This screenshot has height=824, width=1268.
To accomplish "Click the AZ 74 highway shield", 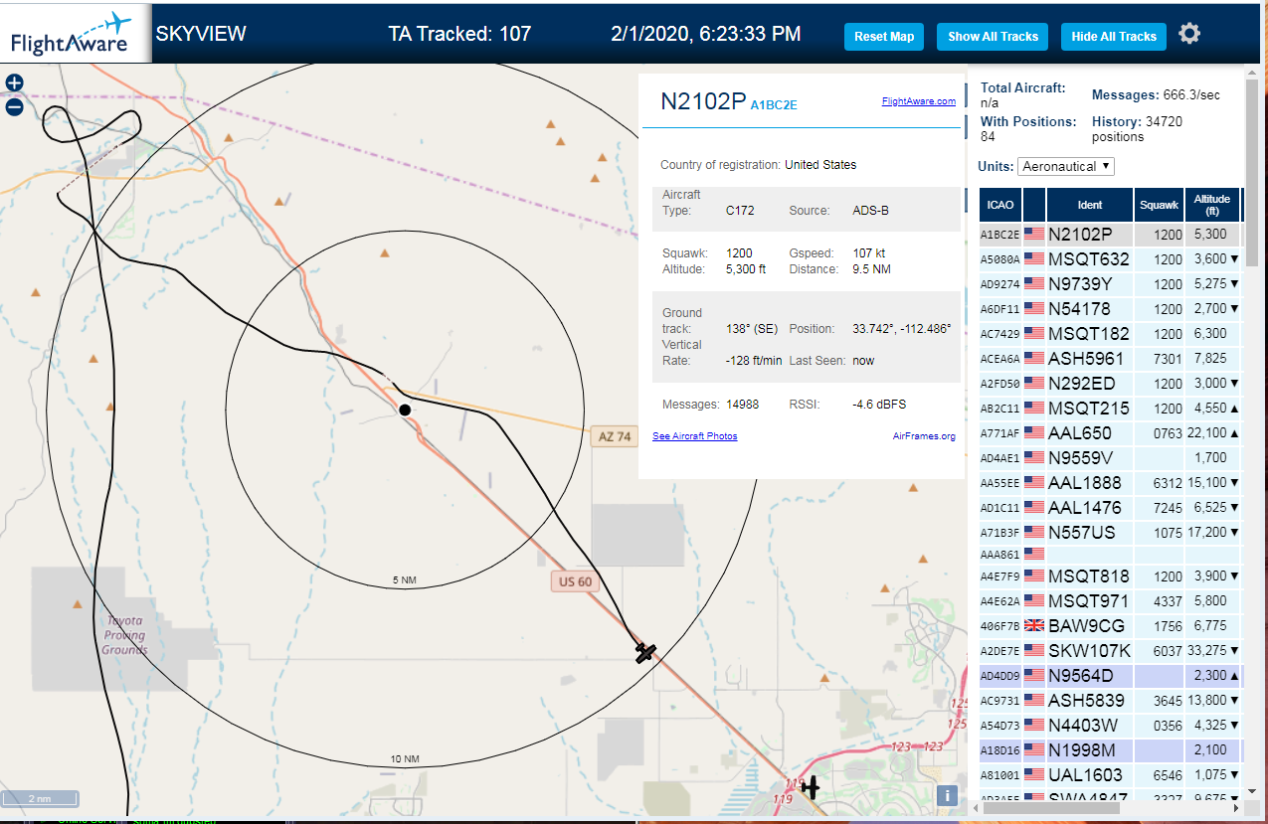I will [x=615, y=436].
